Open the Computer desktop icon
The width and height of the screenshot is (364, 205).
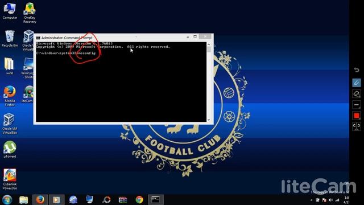[x=10, y=11]
